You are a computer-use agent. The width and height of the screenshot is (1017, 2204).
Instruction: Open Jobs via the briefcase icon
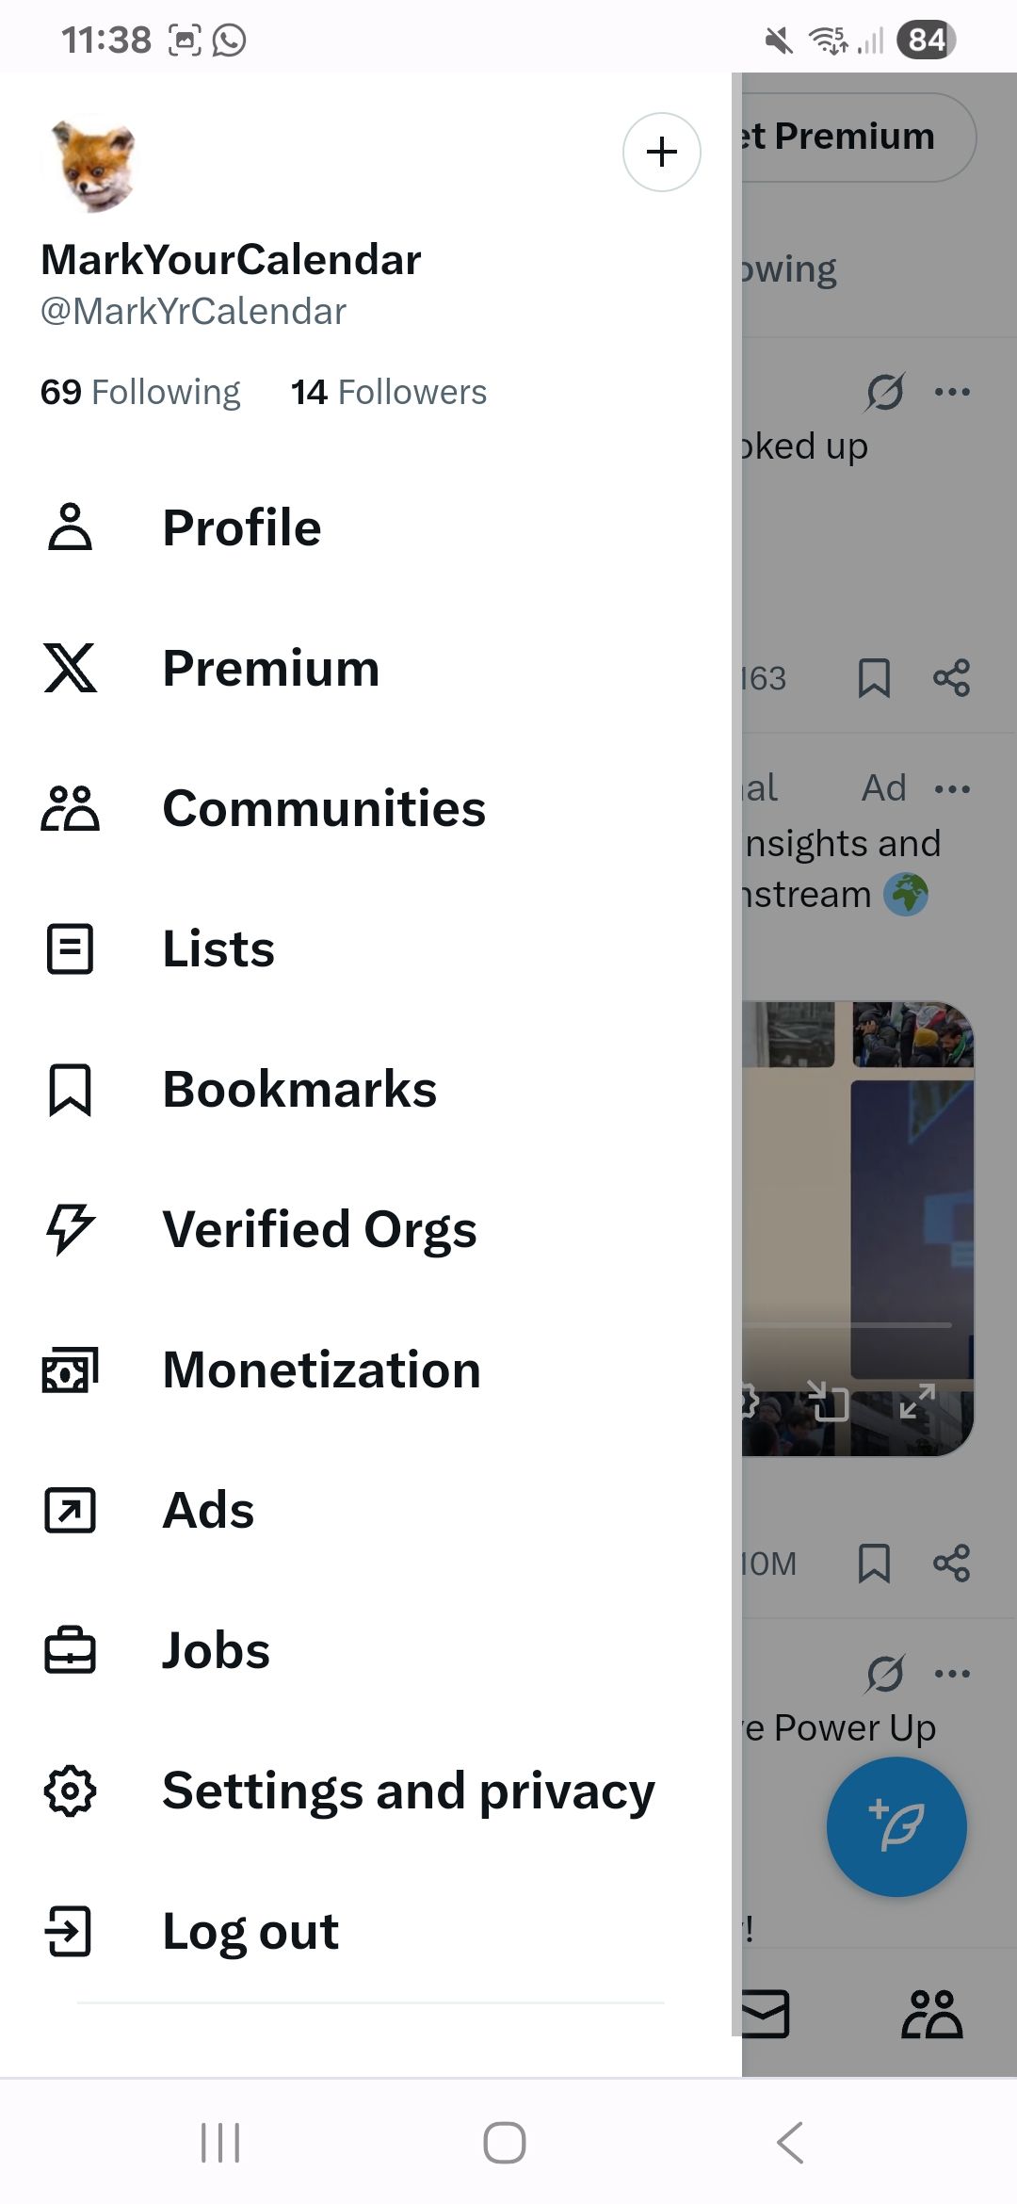71,1650
